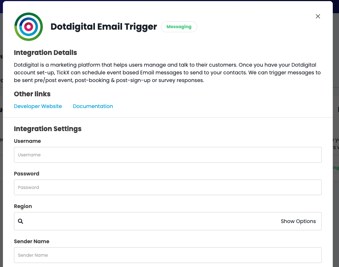Click the Dotdigital description paragraph

pos(167,73)
